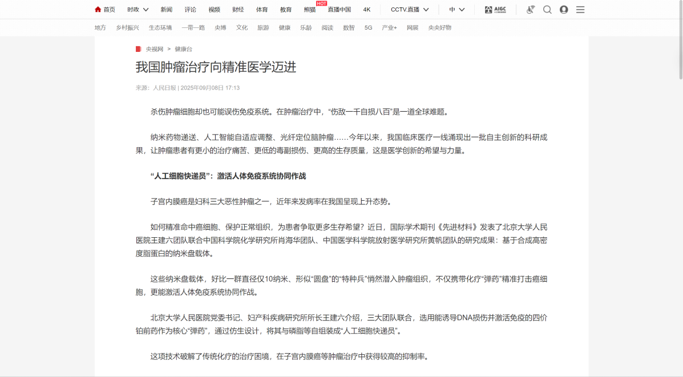Open the 直播中国 nav item
The height and width of the screenshot is (377, 683).
(340, 10)
